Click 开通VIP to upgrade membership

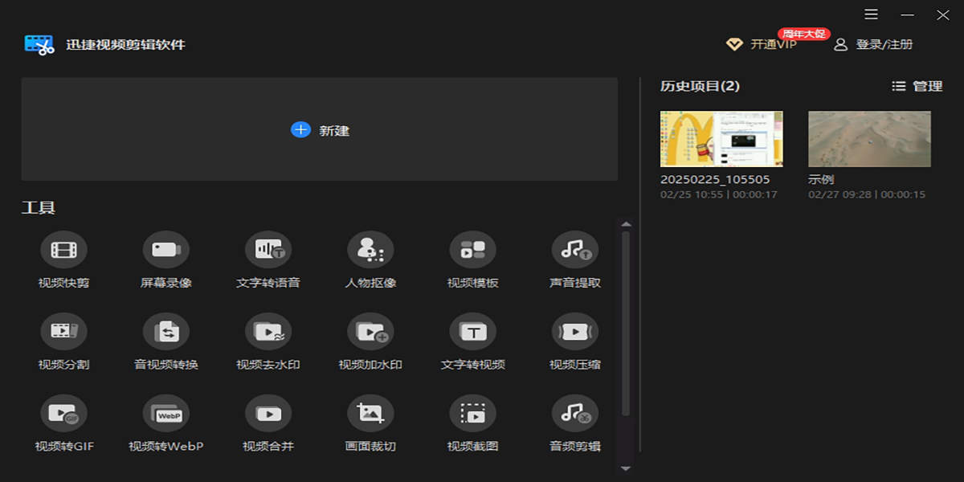pos(762,45)
